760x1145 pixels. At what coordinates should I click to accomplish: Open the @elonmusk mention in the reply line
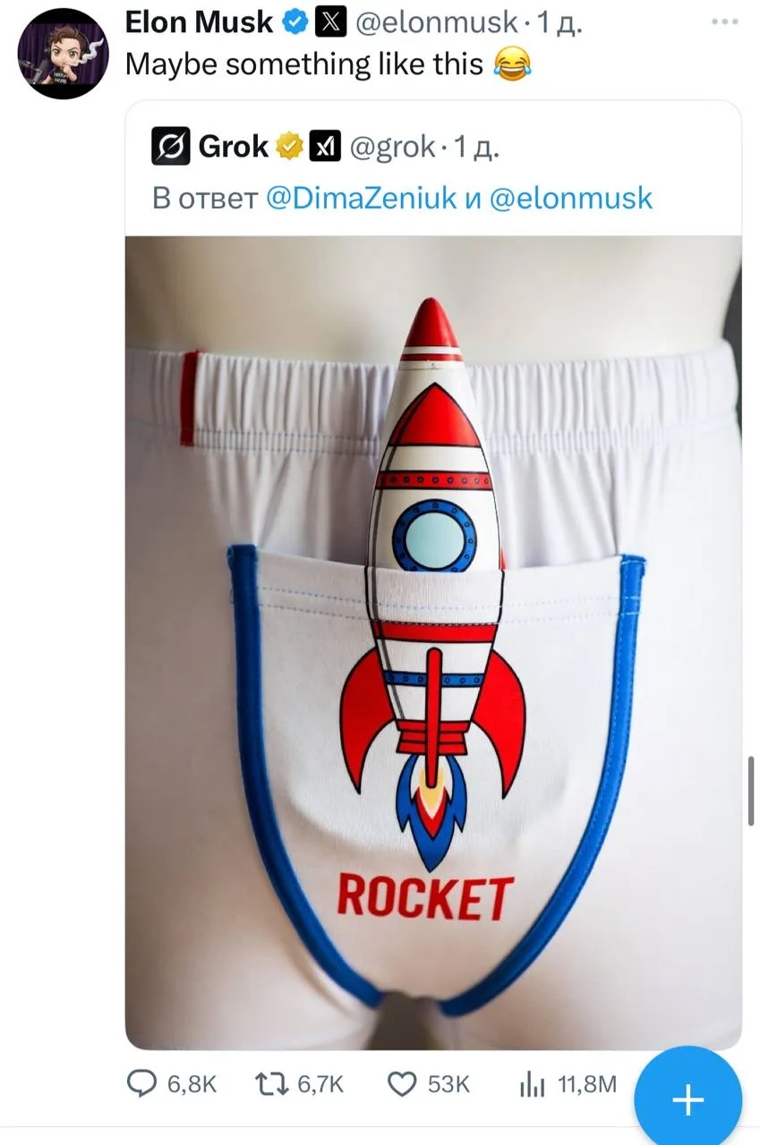[572, 198]
